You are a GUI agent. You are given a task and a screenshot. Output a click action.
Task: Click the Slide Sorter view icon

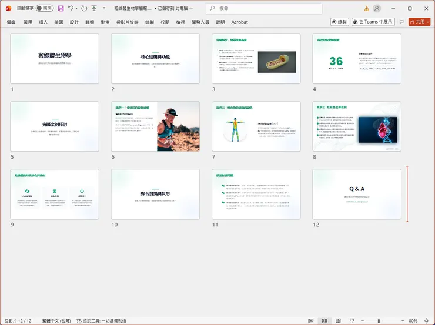324,321
